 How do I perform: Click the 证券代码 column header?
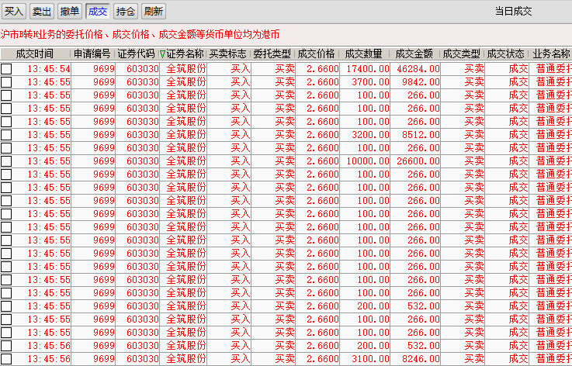tap(137, 54)
